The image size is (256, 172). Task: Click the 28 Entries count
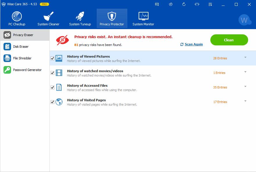tap(220, 58)
